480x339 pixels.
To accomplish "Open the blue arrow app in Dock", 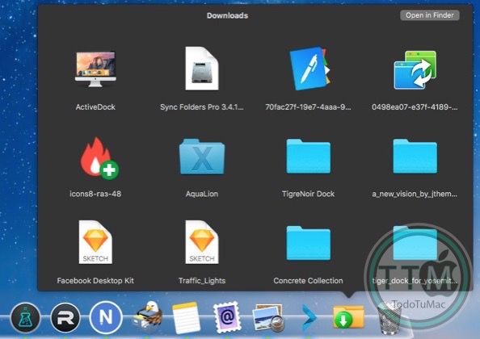I will pyautogui.click(x=309, y=317).
